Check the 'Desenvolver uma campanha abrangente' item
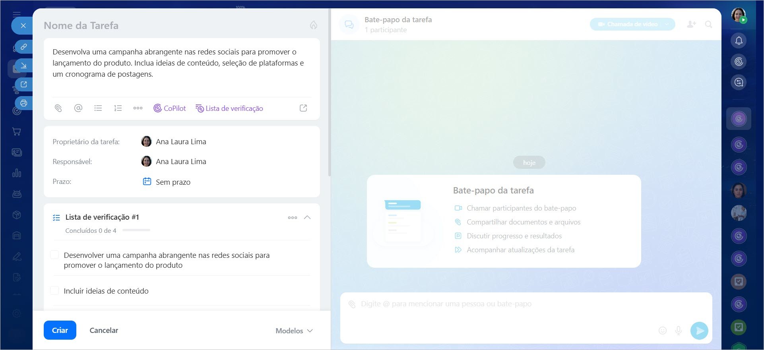The height and width of the screenshot is (350, 764). coord(55,255)
